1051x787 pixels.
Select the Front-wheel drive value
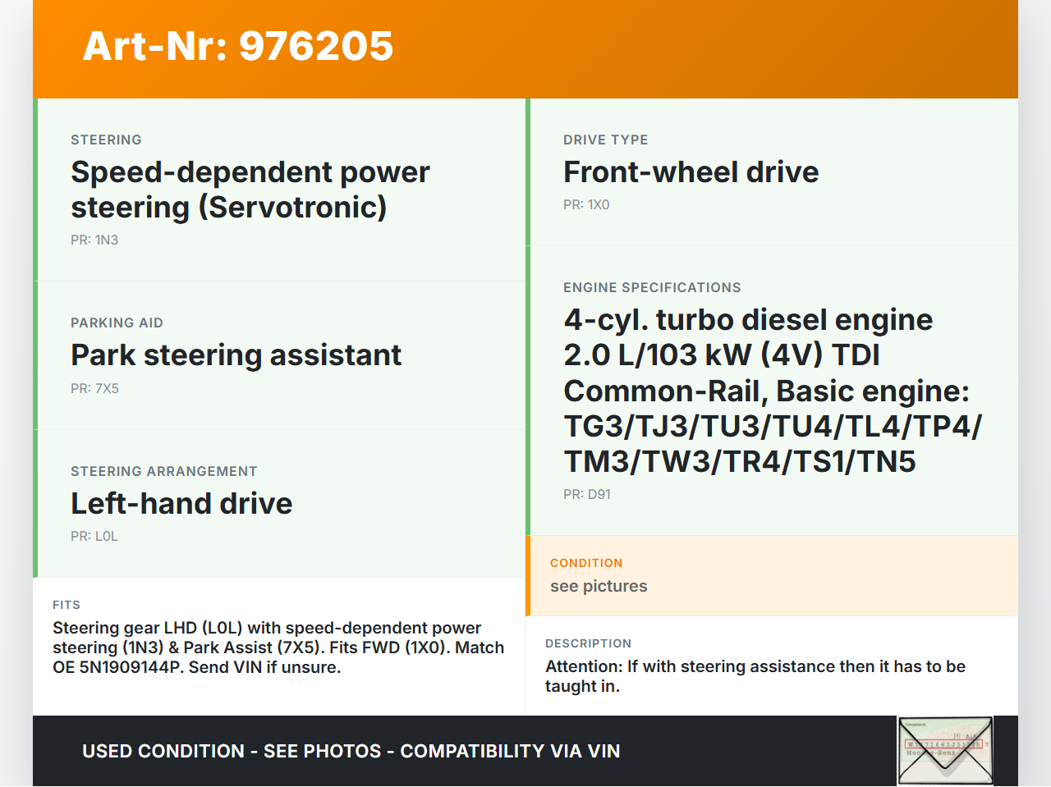(x=691, y=172)
